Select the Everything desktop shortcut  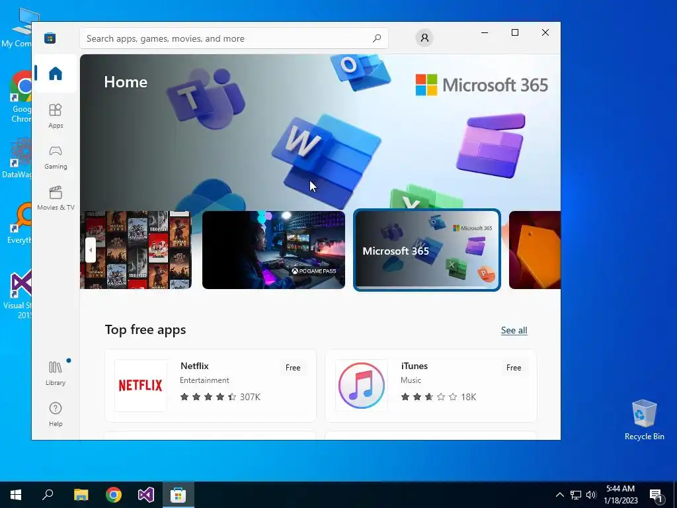click(19, 222)
